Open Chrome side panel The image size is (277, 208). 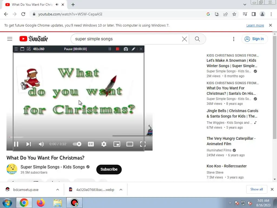pyautogui.click(x=254, y=14)
